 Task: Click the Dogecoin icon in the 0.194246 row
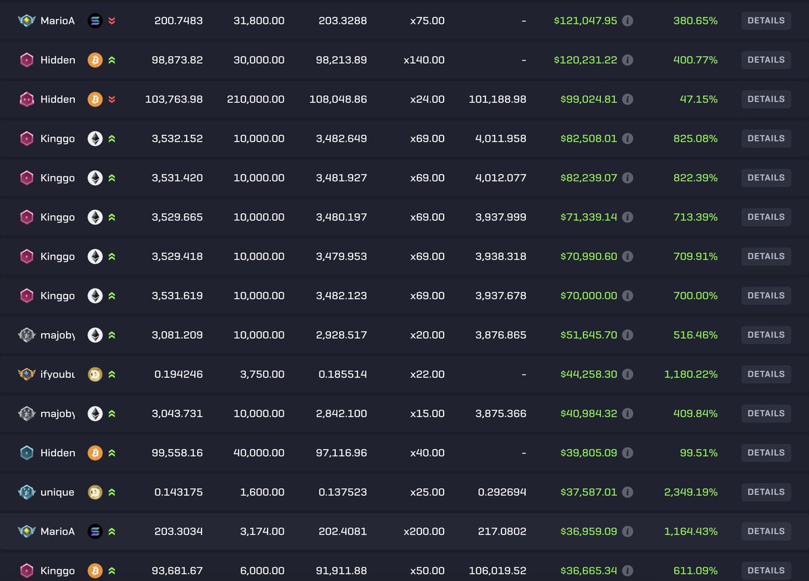pos(95,374)
